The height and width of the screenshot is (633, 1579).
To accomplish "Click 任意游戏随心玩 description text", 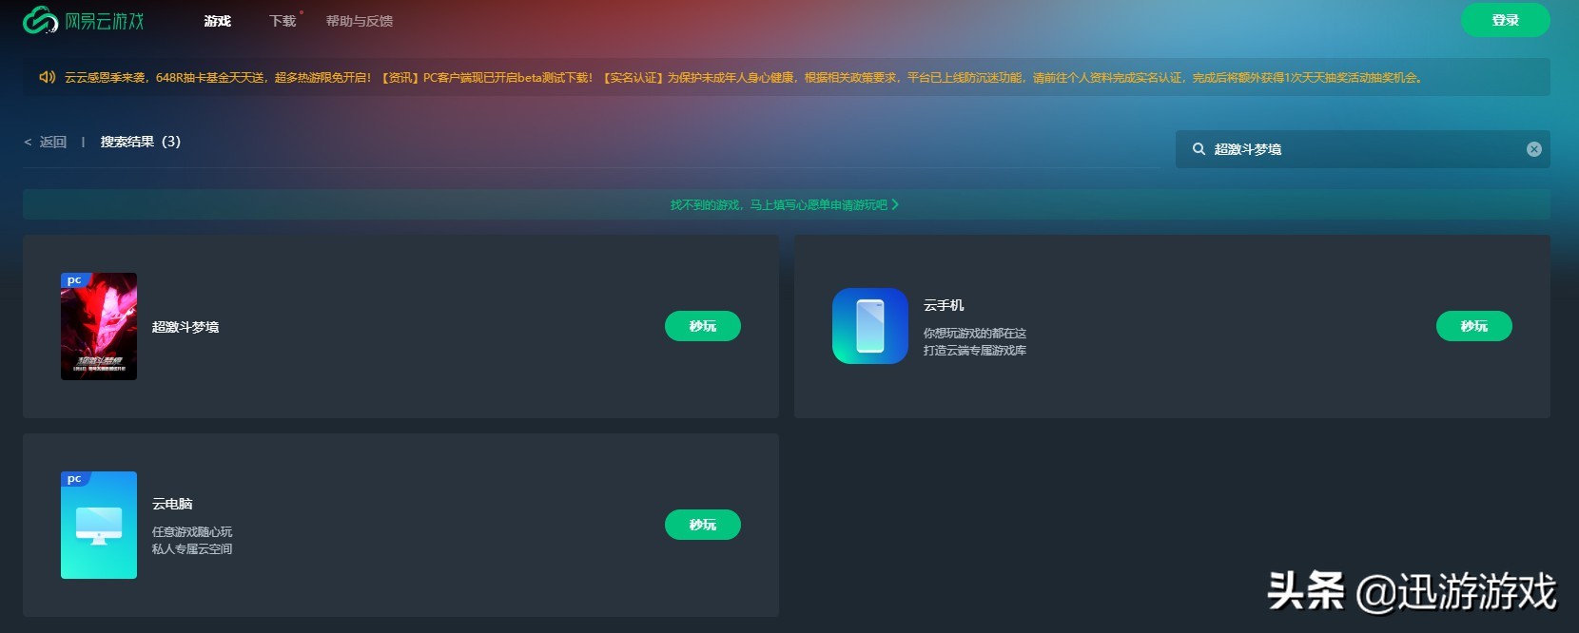I will [x=192, y=532].
